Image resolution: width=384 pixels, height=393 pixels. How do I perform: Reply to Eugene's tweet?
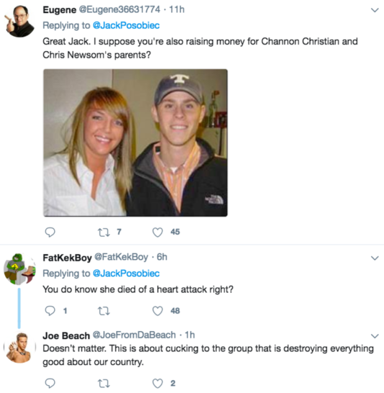(x=50, y=232)
